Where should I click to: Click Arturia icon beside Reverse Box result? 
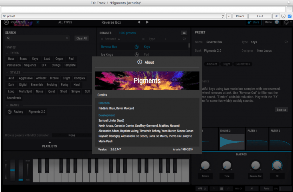click(x=136, y=47)
